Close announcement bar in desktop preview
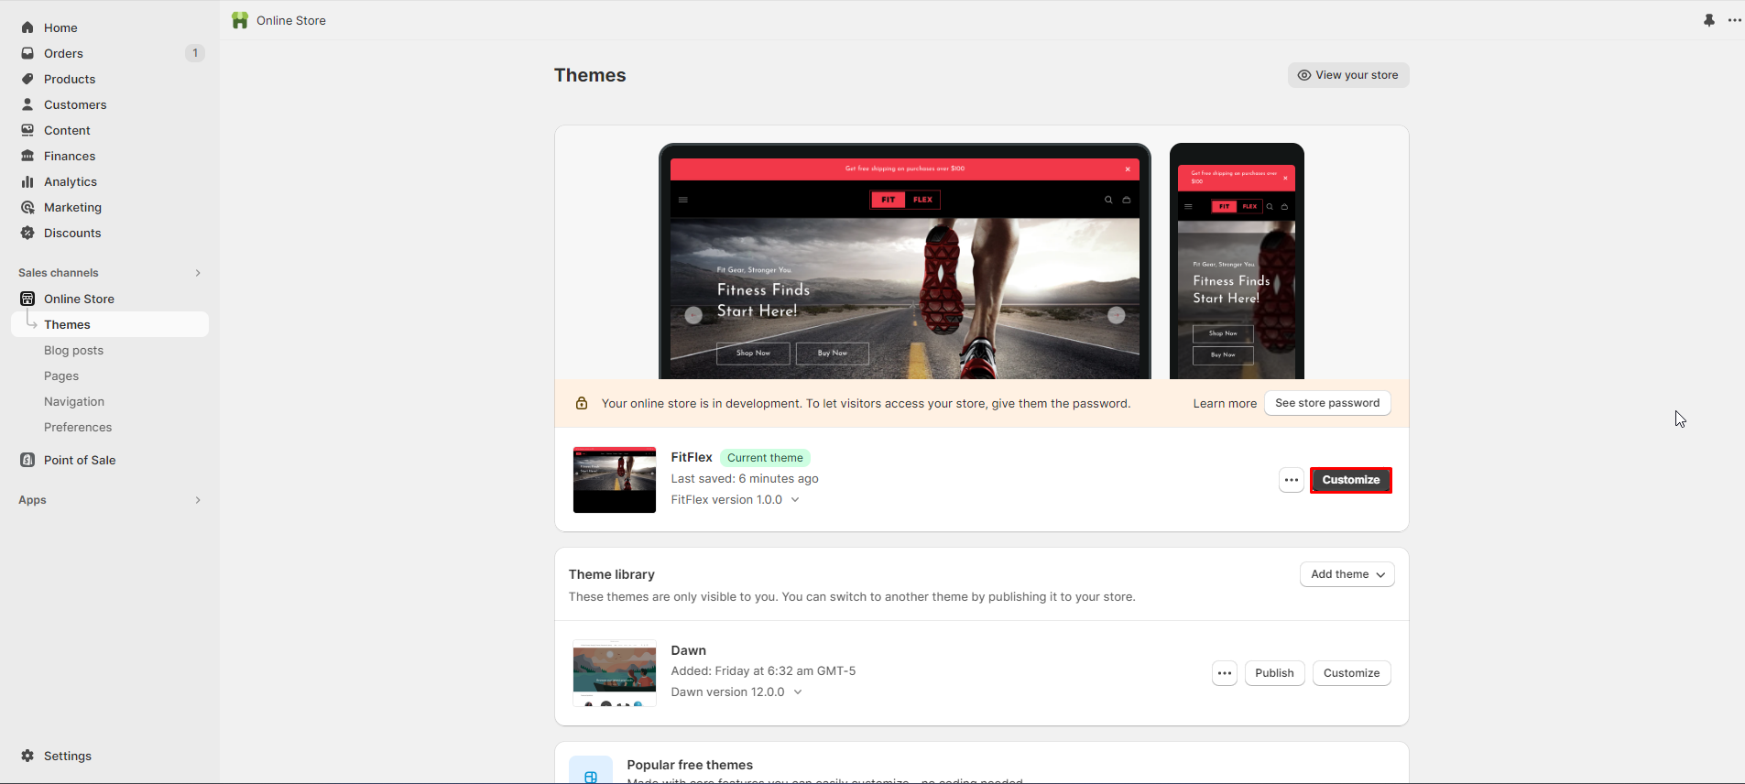This screenshot has height=784, width=1745. 1128,169
